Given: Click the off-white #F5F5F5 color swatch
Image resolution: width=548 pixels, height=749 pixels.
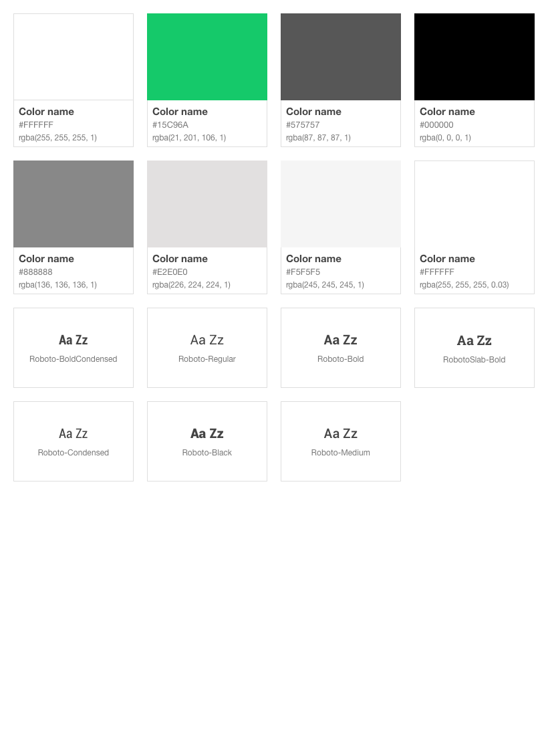Looking at the screenshot, I should [x=341, y=204].
